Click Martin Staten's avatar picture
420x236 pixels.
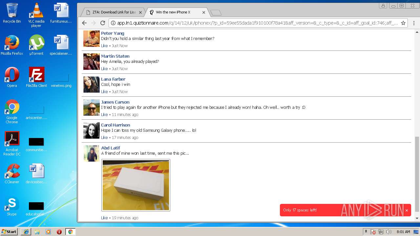[91, 62]
